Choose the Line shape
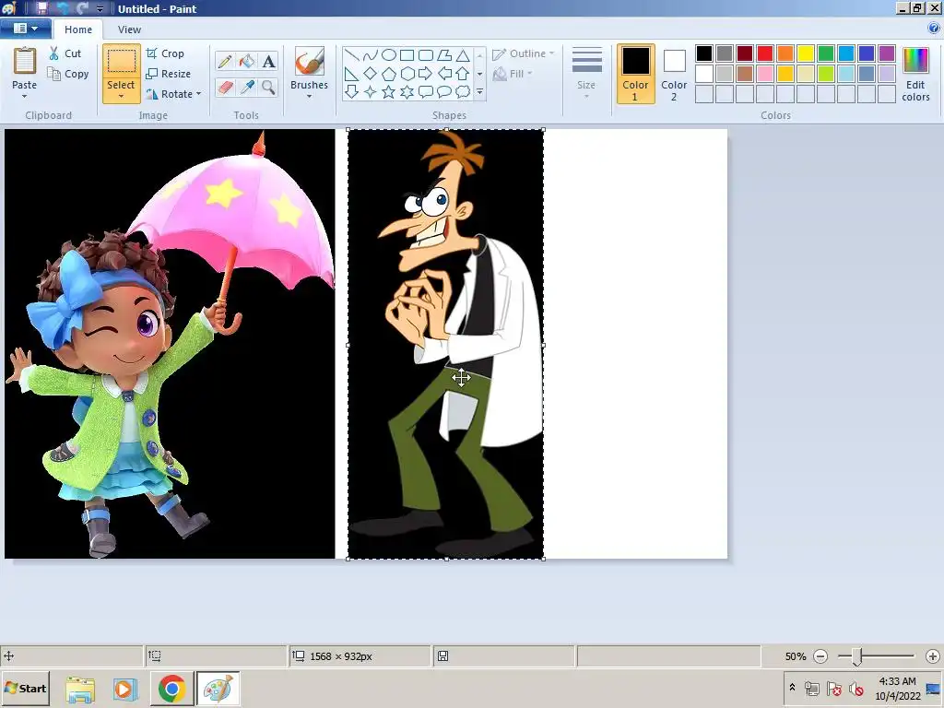944x708 pixels. point(352,56)
